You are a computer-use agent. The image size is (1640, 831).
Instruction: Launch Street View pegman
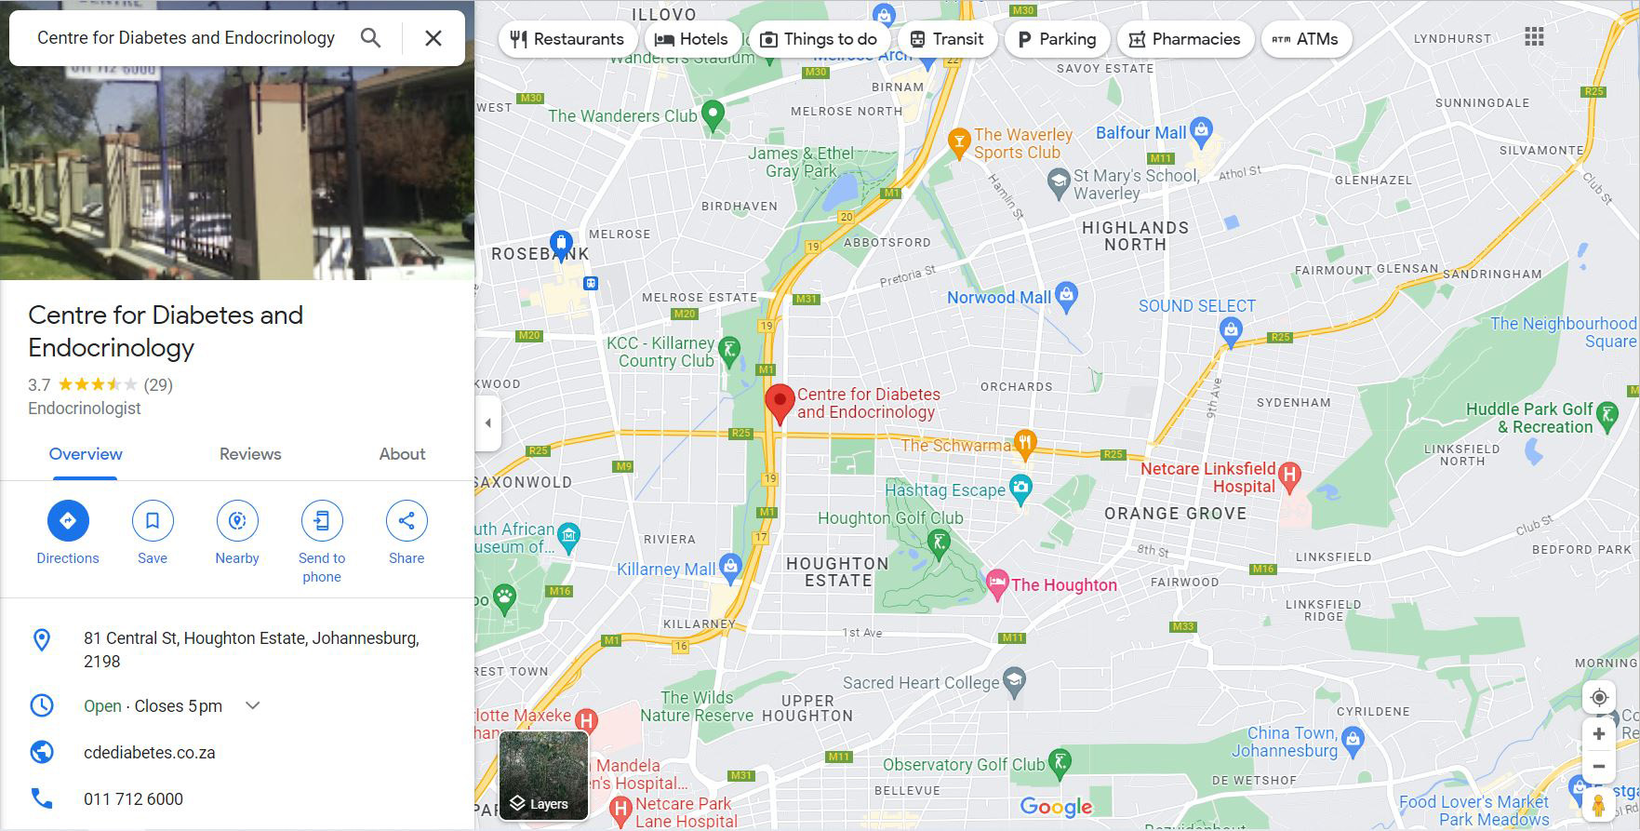pyautogui.click(x=1599, y=805)
